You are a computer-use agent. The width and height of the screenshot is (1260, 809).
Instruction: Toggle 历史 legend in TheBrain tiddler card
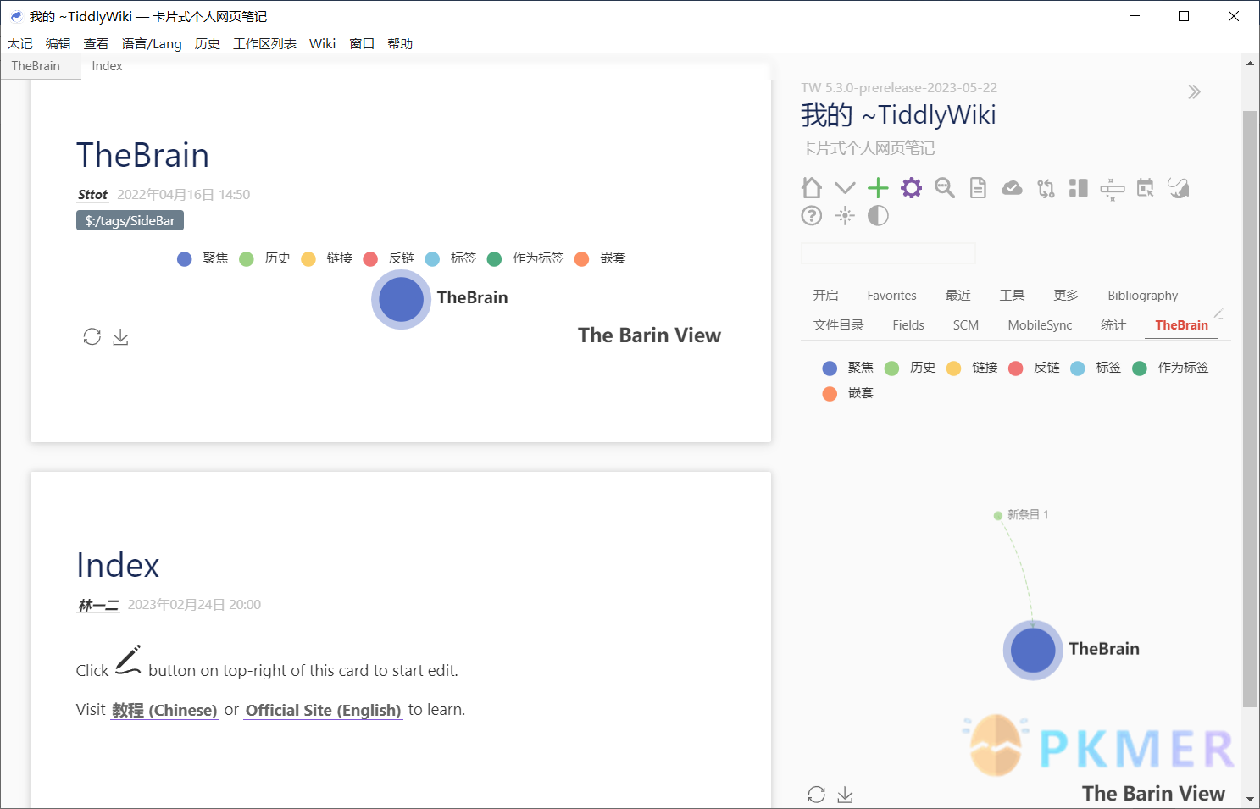(264, 258)
